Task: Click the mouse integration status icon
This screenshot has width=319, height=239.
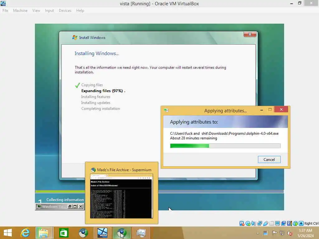Action: pos(295,223)
